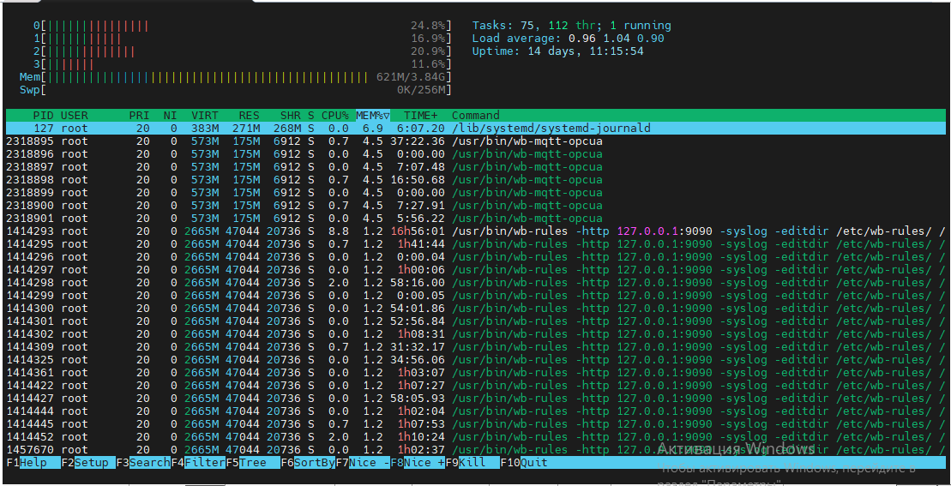Choose F9 Kill in the footer

[473, 462]
